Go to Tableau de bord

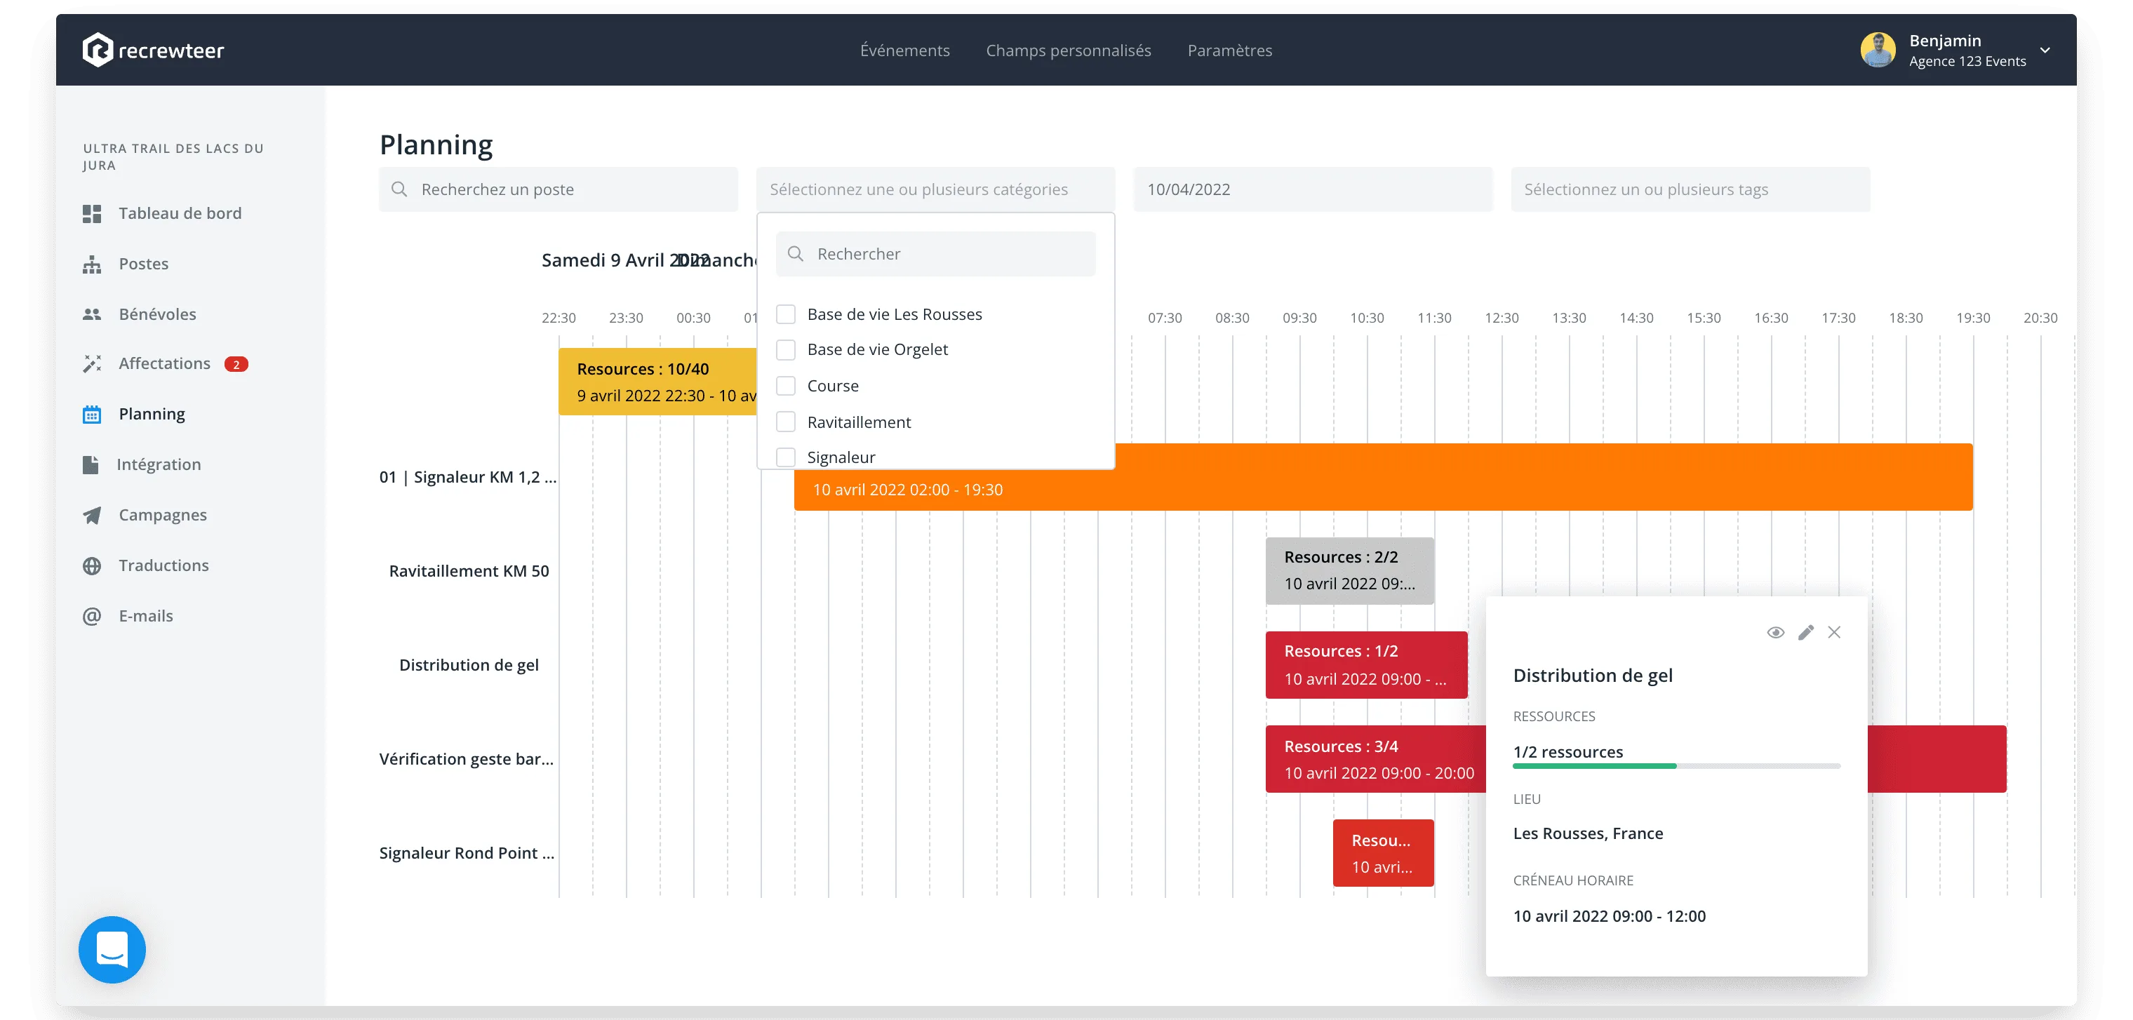(x=180, y=213)
